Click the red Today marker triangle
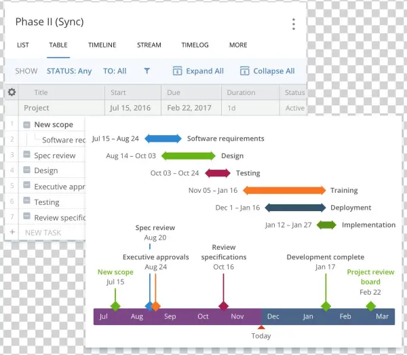Screen dimensions: 407x355 pyautogui.click(x=261, y=328)
